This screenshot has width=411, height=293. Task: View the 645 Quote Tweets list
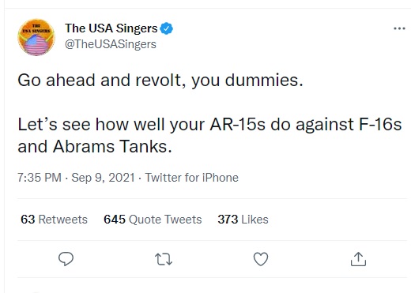point(153,220)
